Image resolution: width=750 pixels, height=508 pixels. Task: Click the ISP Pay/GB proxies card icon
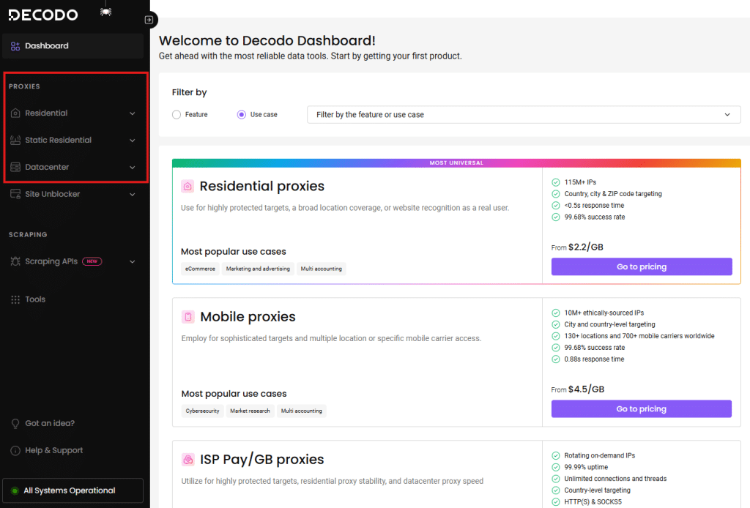pos(188,460)
